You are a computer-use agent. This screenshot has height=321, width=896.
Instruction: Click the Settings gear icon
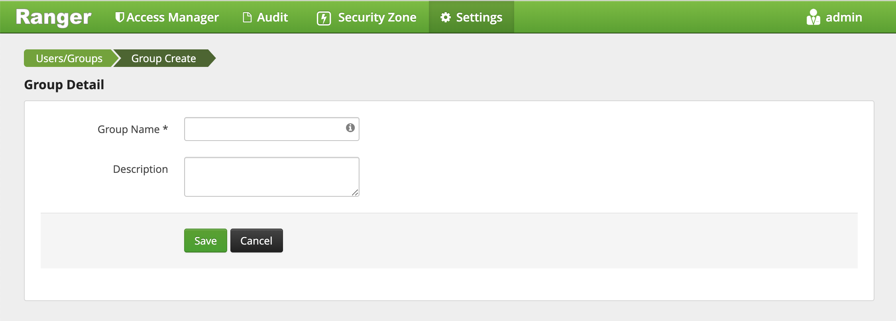pos(446,18)
